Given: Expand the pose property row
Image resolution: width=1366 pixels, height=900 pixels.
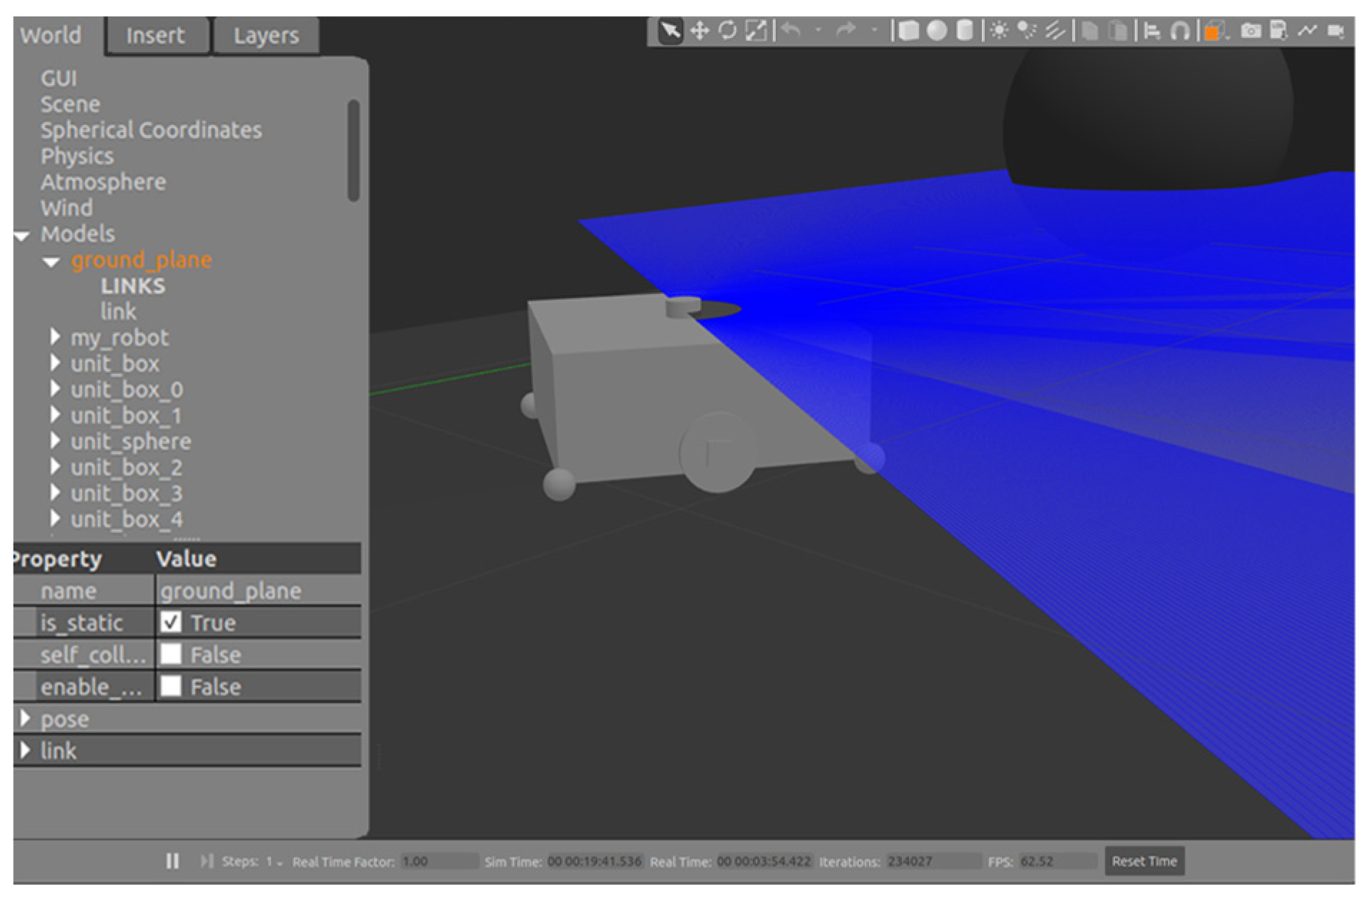Looking at the screenshot, I should [25, 718].
